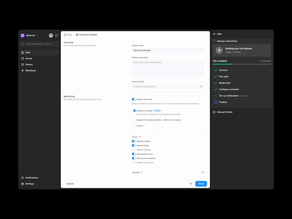The width and height of the screenshot is (292, 219).
Task: Enable the Delivery successful switch
Action: coord(134,162)
